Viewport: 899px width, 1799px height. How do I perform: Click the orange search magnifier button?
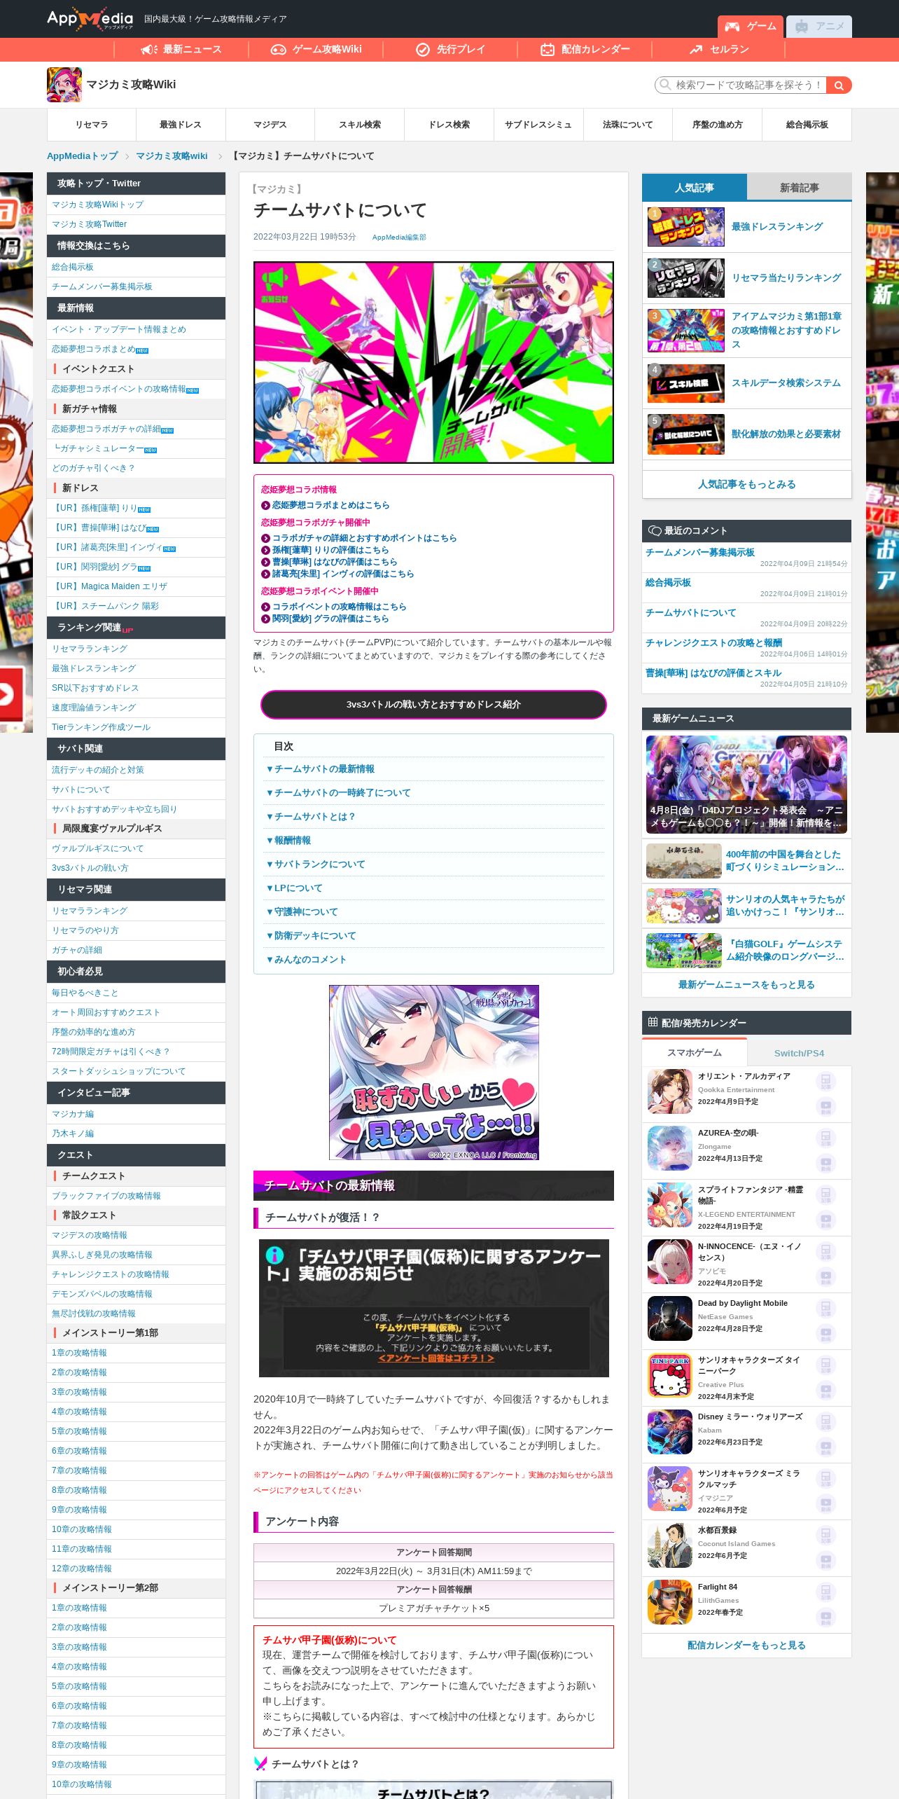(839, 85)
